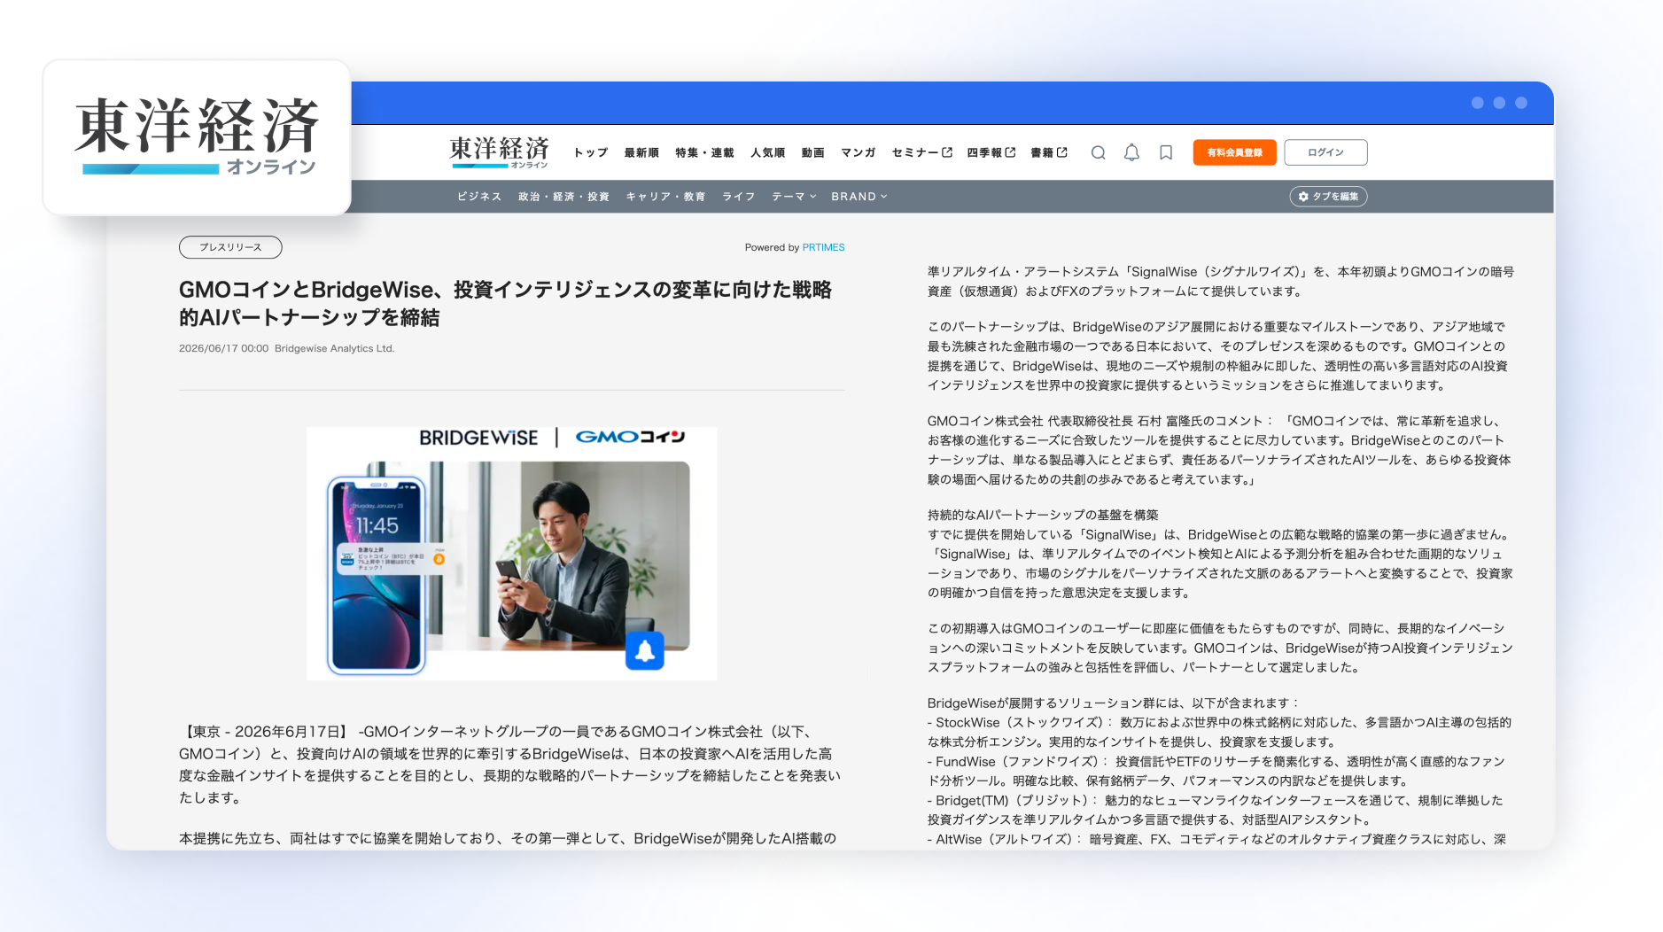Click the プレスリリース tag
1663x932 pixels.
click(x=230, y=247)
